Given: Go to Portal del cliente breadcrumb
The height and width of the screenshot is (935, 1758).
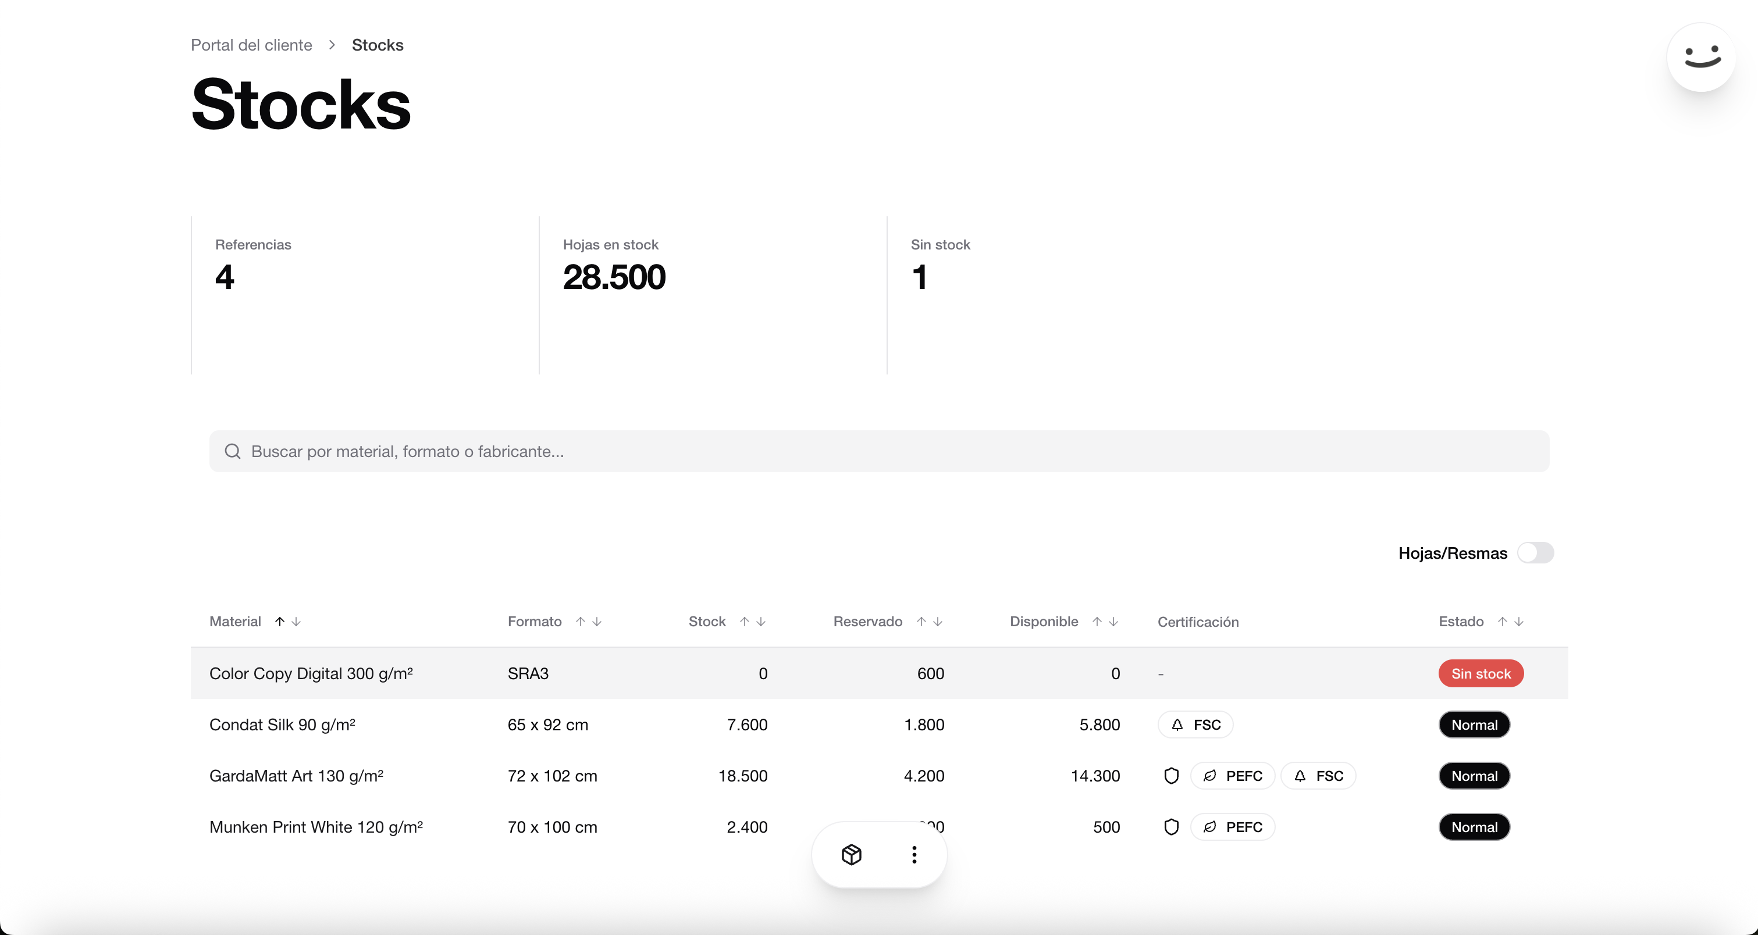Looking at the screenshot, I should [251, 45].
